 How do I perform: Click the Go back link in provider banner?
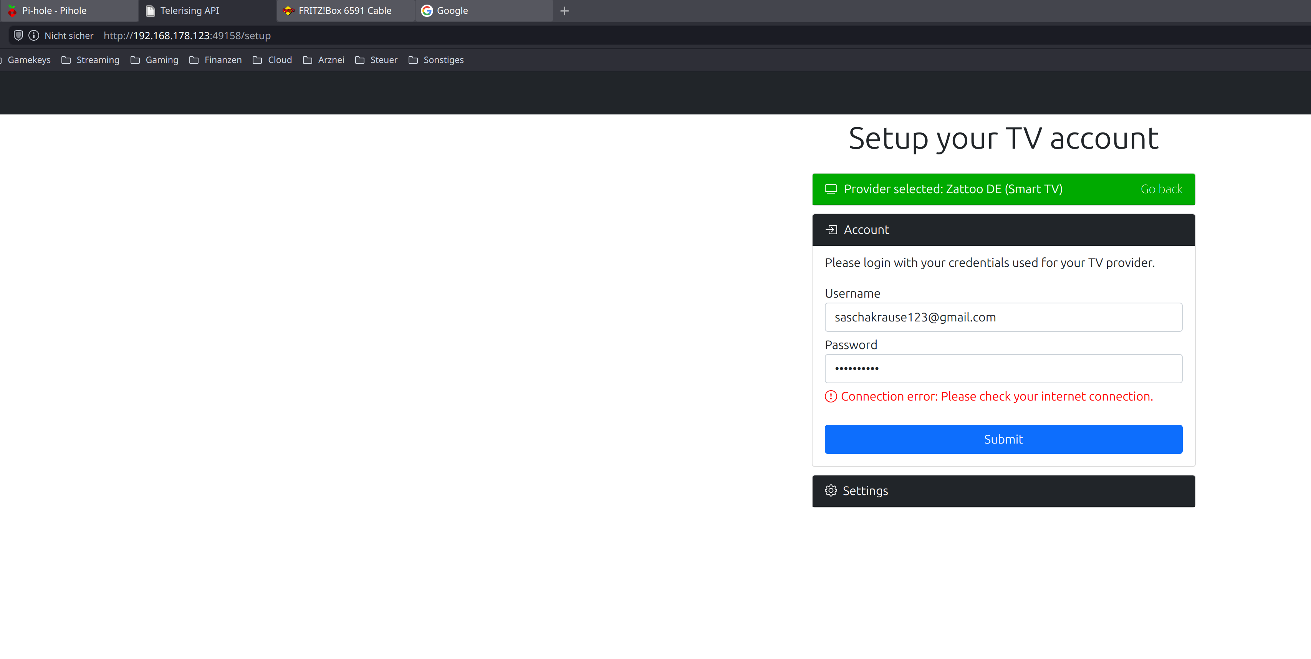(1161, 189)
